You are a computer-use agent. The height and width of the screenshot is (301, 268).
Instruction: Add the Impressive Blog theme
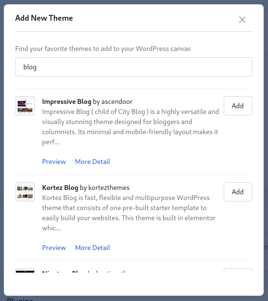click(x=238, y=106)
